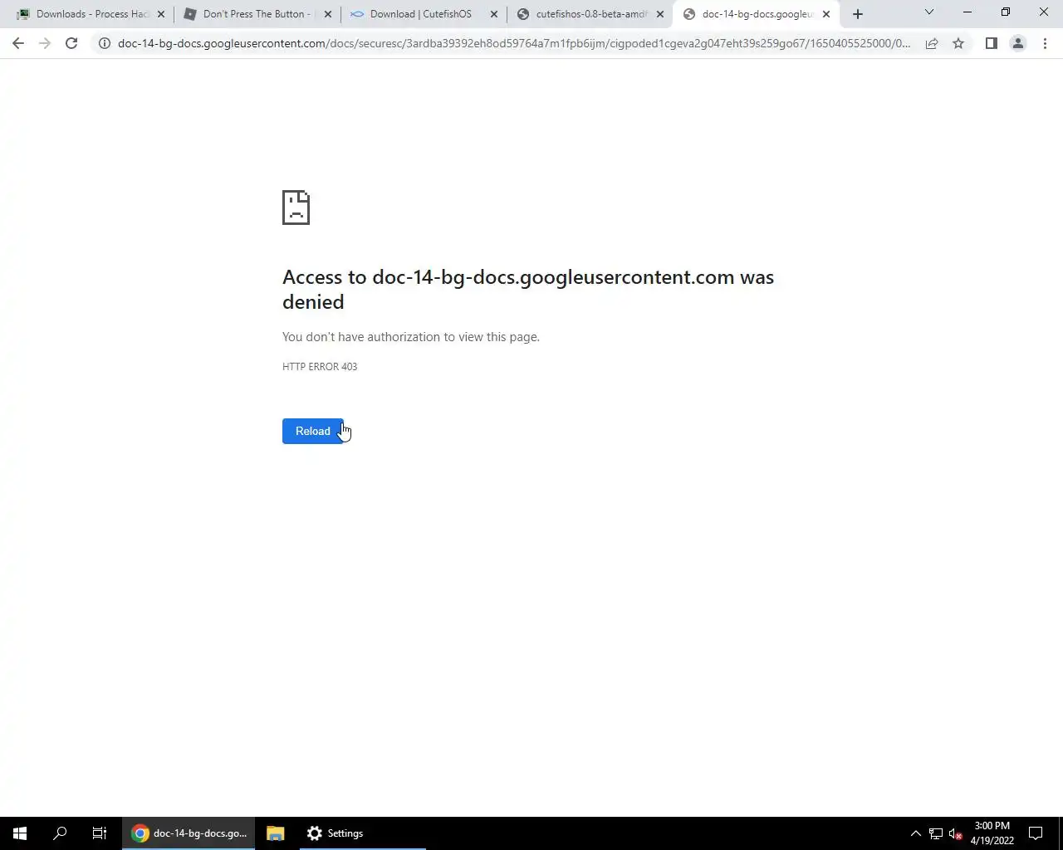The image size is (1063, 850).
Task: Click the HTTP ERROR 403 text
Action: point(320,366)
